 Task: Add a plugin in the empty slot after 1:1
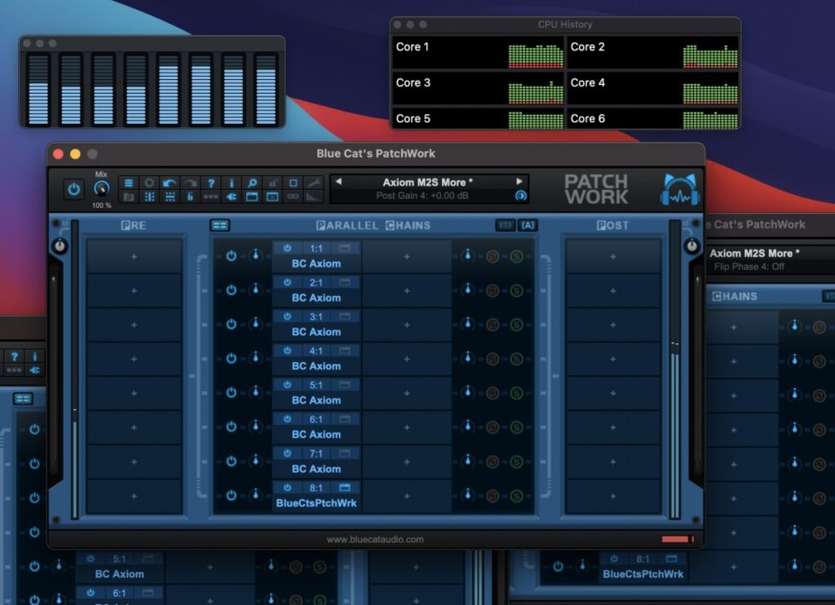[x=407, y=257]
